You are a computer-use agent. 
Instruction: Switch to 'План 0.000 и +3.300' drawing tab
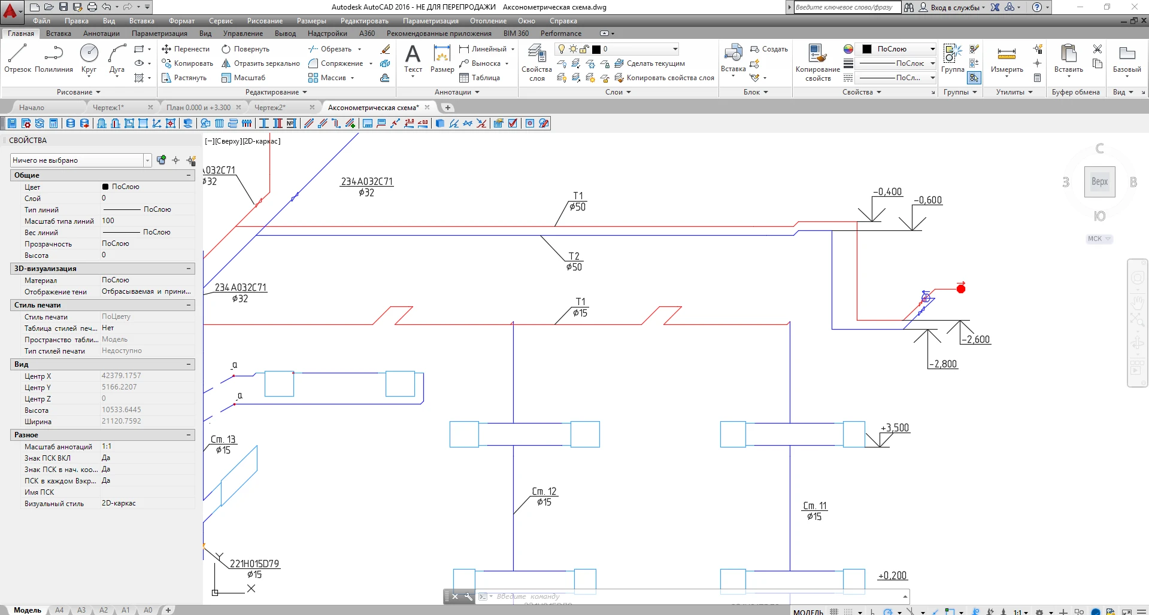tap(198, 108)
